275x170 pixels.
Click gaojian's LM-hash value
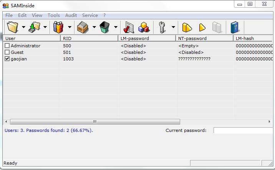pyautogui.click(x=254, y=59)
